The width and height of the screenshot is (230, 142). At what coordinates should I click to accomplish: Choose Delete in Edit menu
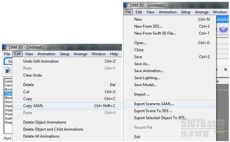[x=67, y=85]
